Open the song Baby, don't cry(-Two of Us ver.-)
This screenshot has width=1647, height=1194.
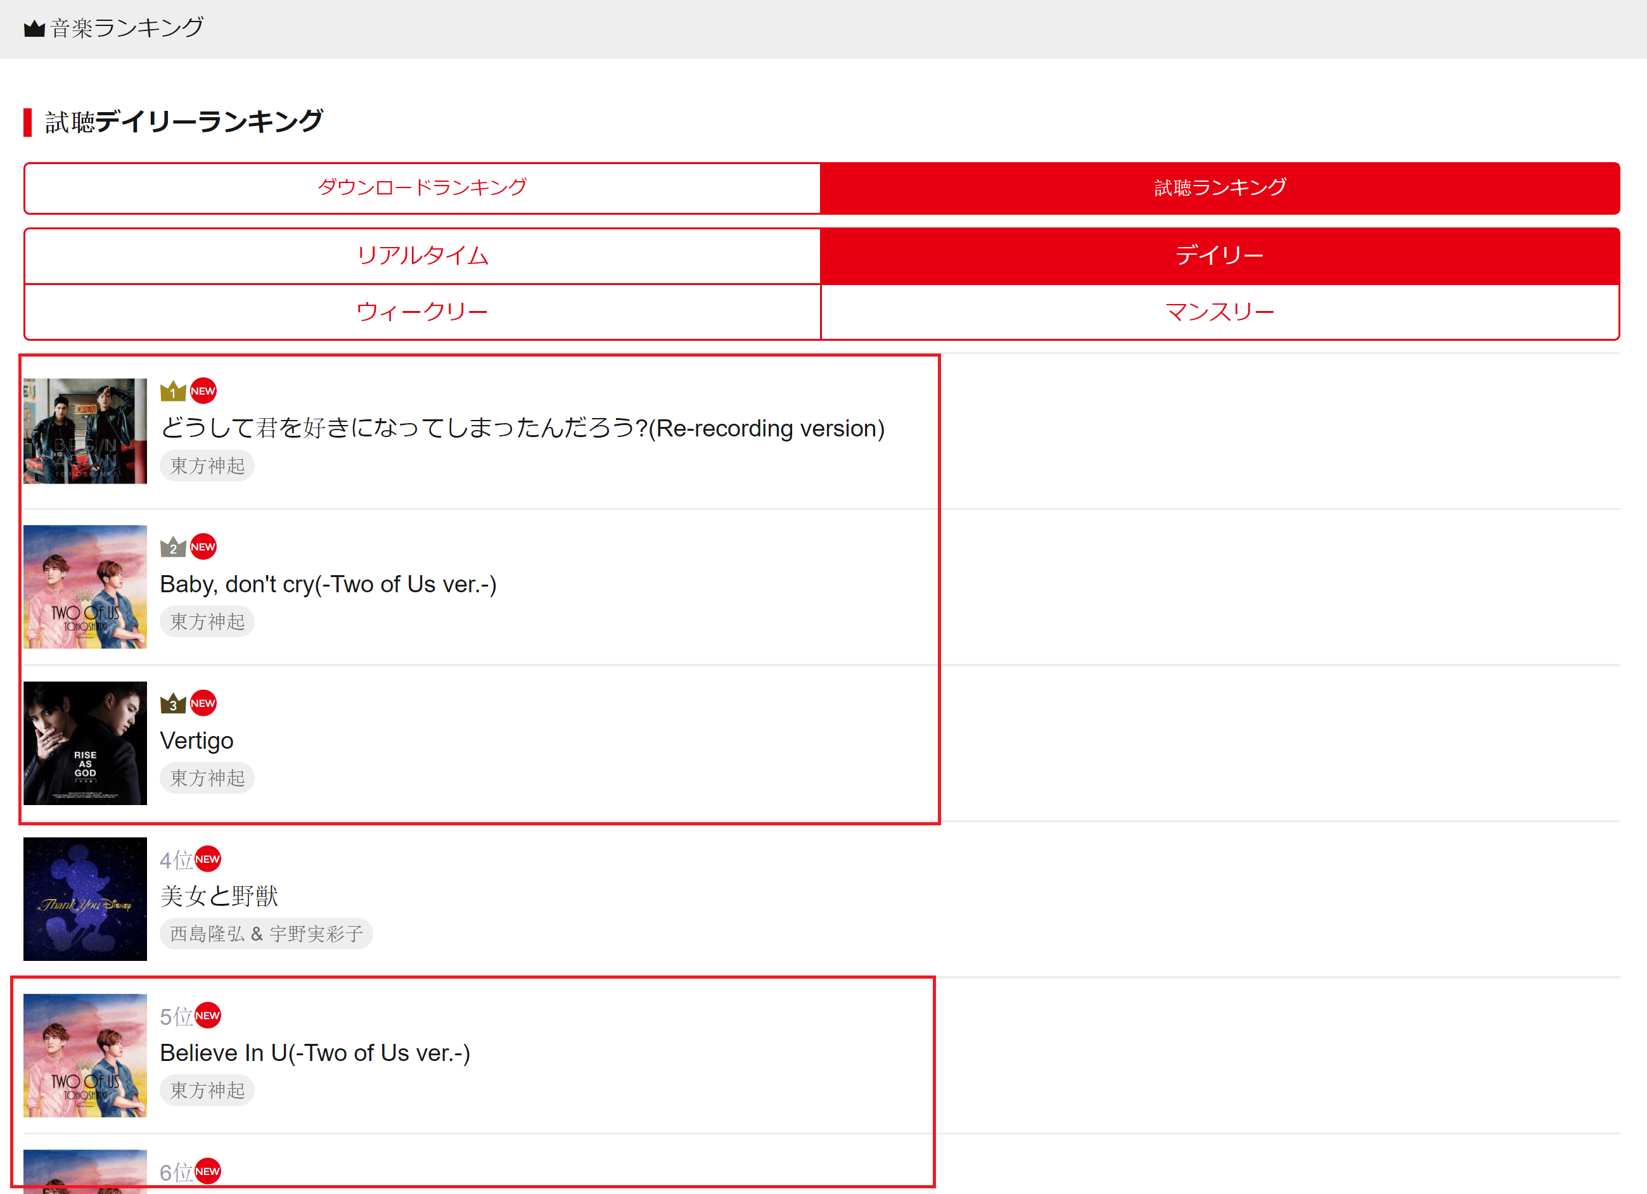pos(328,584)
